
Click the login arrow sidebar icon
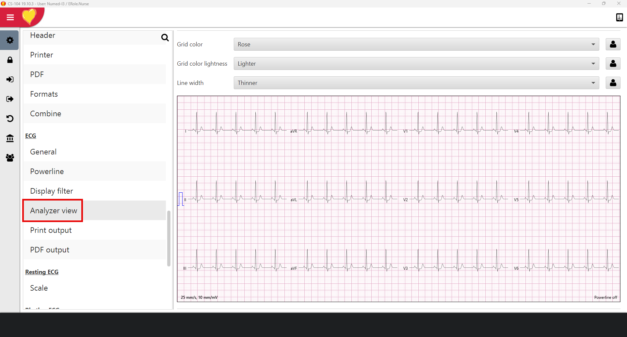click(10, 80)
